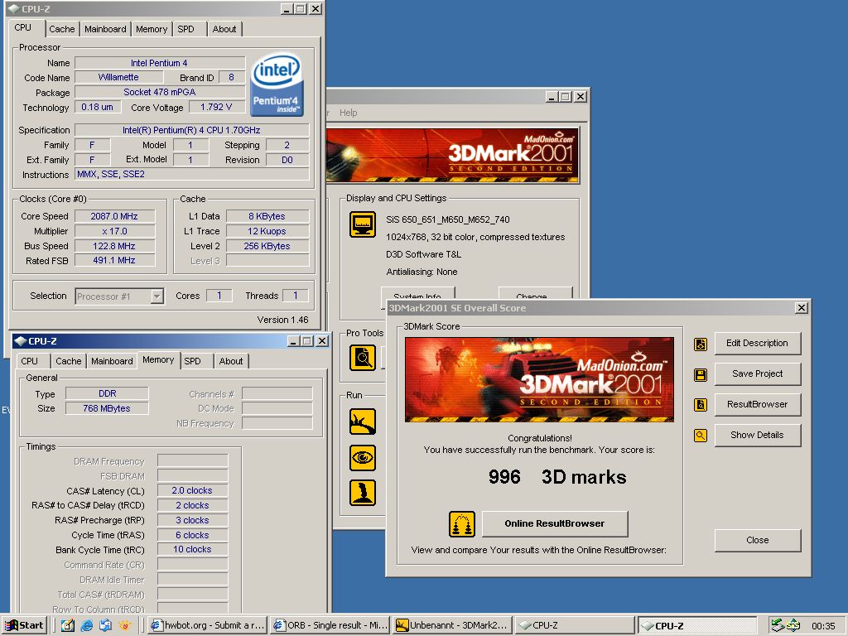The height and width of the screenshot is (636, 848).
Task: Click the Rated FSB 491.1 MHz value
Action: pos(114,261)
